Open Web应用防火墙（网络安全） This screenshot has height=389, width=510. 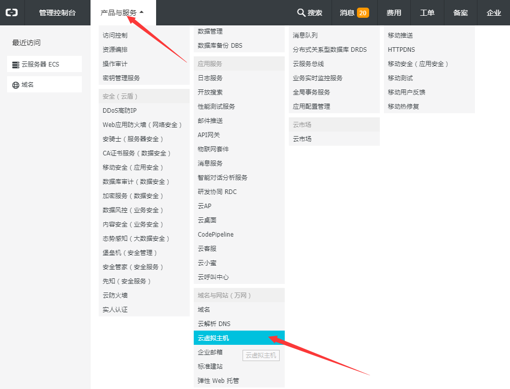142,125
